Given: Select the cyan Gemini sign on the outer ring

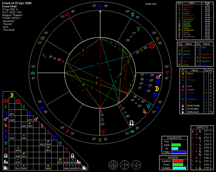Looking at the screenshot, I should 133,14.
